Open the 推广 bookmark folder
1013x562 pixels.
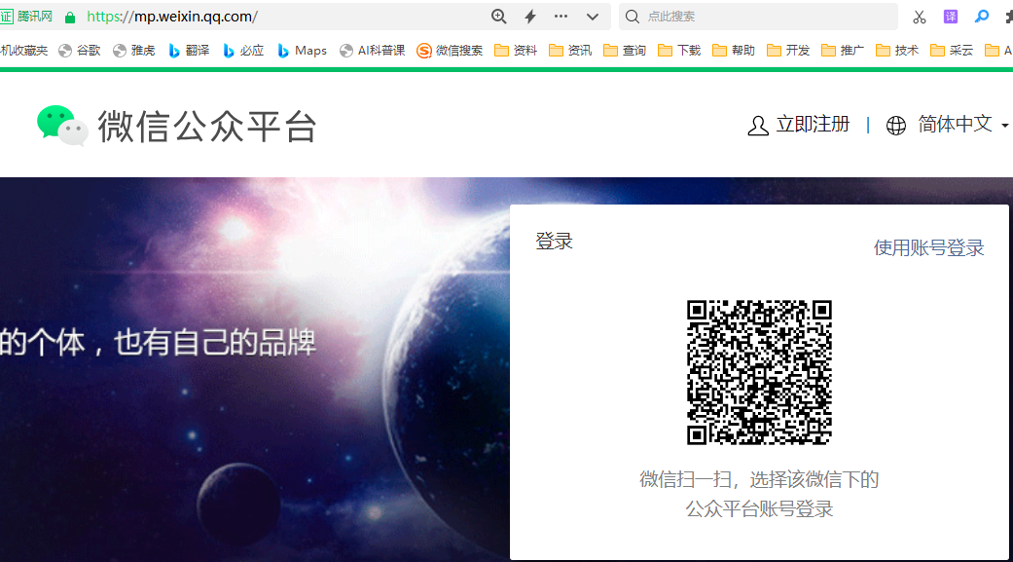pos(843,51)
